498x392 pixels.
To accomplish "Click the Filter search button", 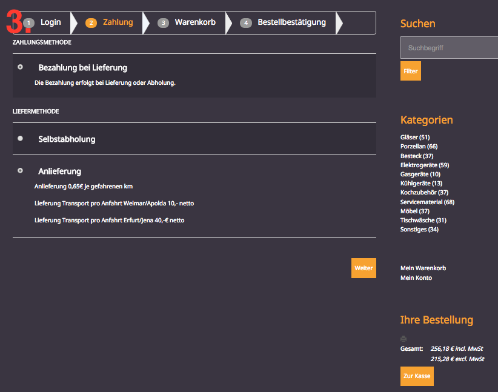I will (x=411, y=71).
